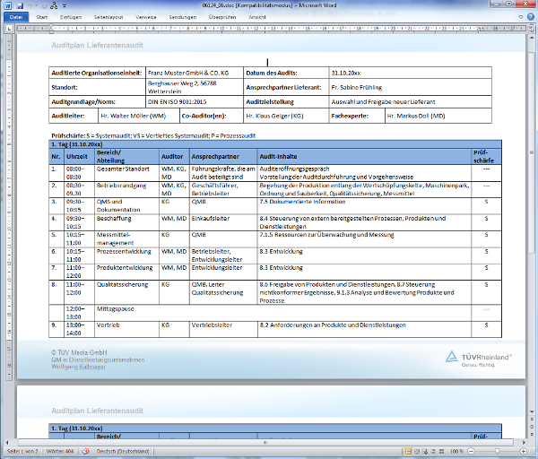Viewport: 538px width, 459px height.
Task: Click Deutsch (Deutschland) language indicator
Action: click(123, 451)
